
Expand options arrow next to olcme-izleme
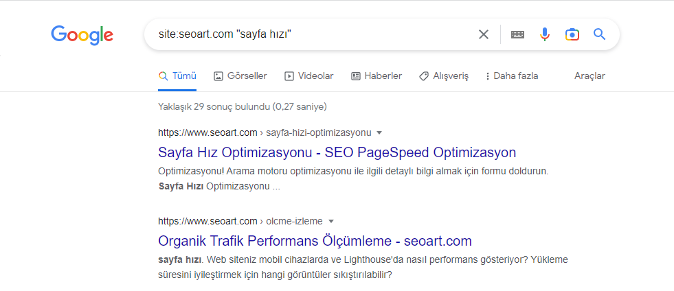click(x=330, y=221)
